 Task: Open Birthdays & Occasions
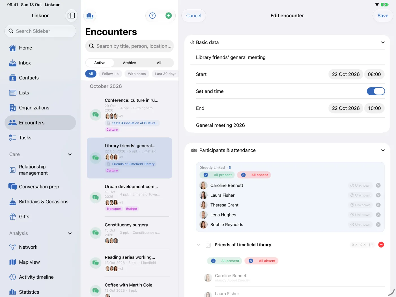click(40, 202)
